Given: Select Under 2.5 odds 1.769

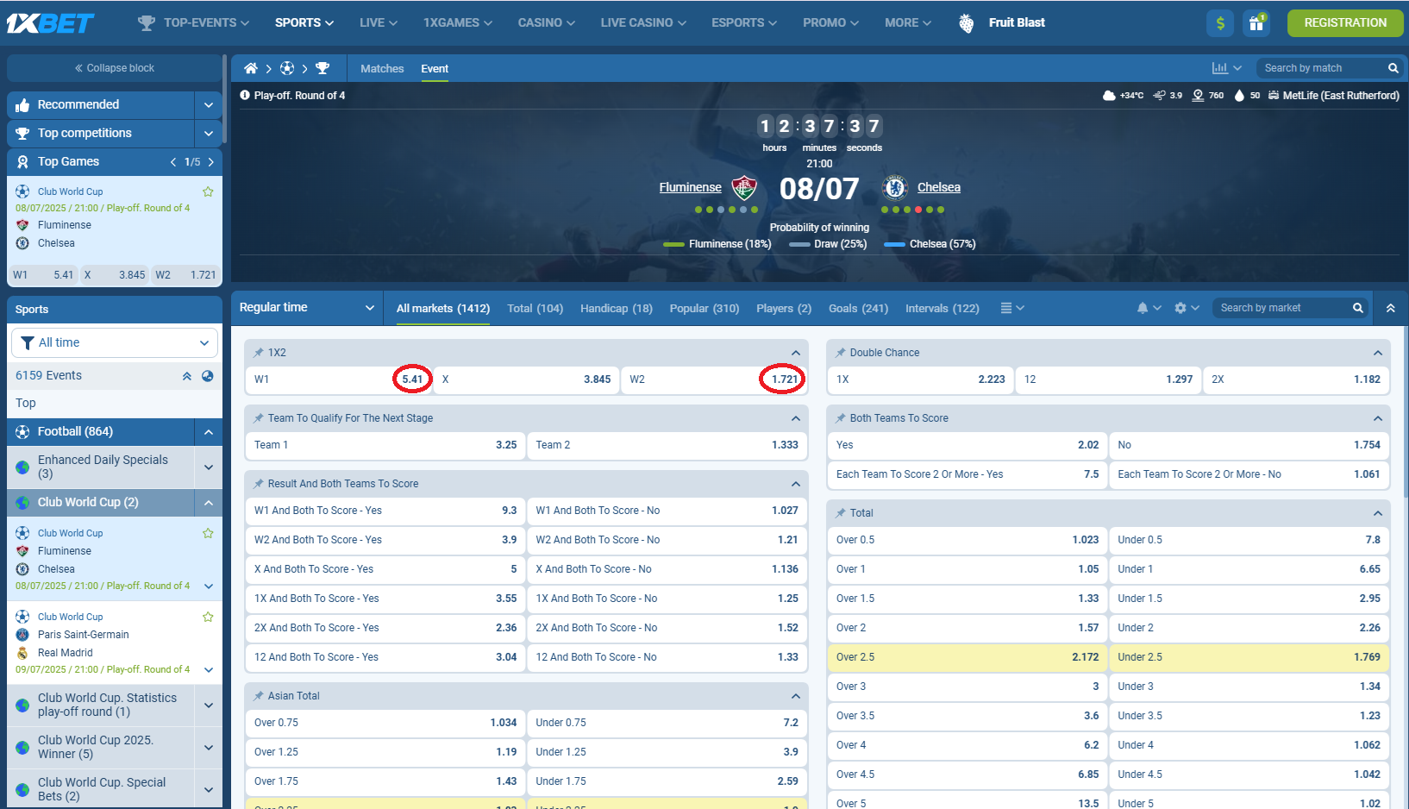Looking at the screenshot, I should click(1249, 657).
